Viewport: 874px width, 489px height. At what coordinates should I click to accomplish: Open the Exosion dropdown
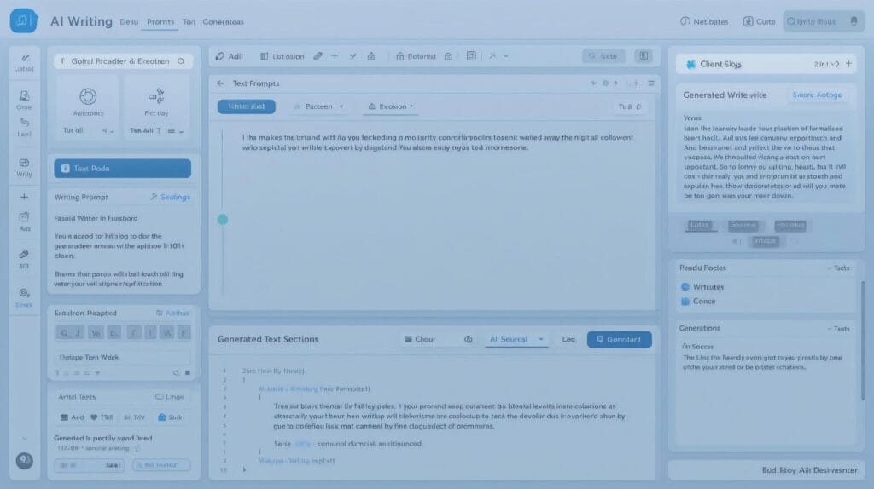[390, 107]
